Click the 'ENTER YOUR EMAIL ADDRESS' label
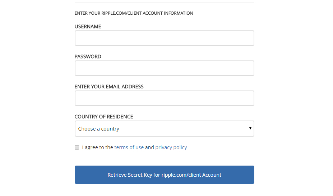Screen dimensions: 333x196 coord(109,87)
